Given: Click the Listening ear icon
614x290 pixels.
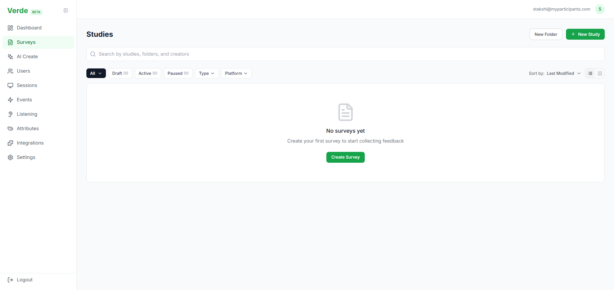Looking at the screenshot, I should coord(10,114).
